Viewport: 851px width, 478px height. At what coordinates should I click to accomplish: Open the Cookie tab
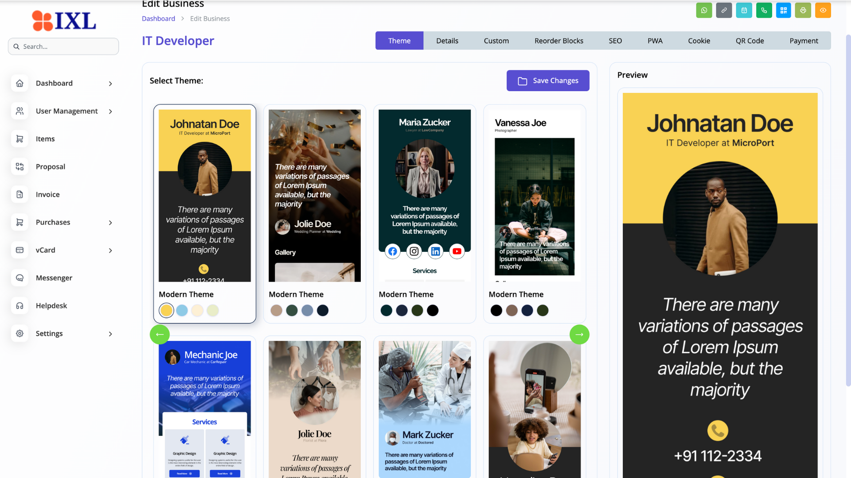click(x=699, y=41)
